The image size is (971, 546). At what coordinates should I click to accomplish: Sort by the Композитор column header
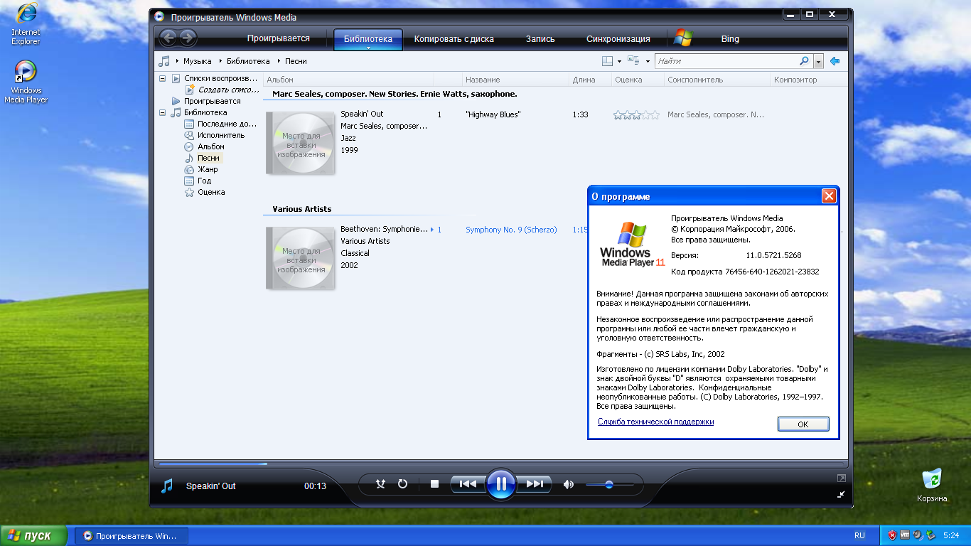tap(808, 80)
